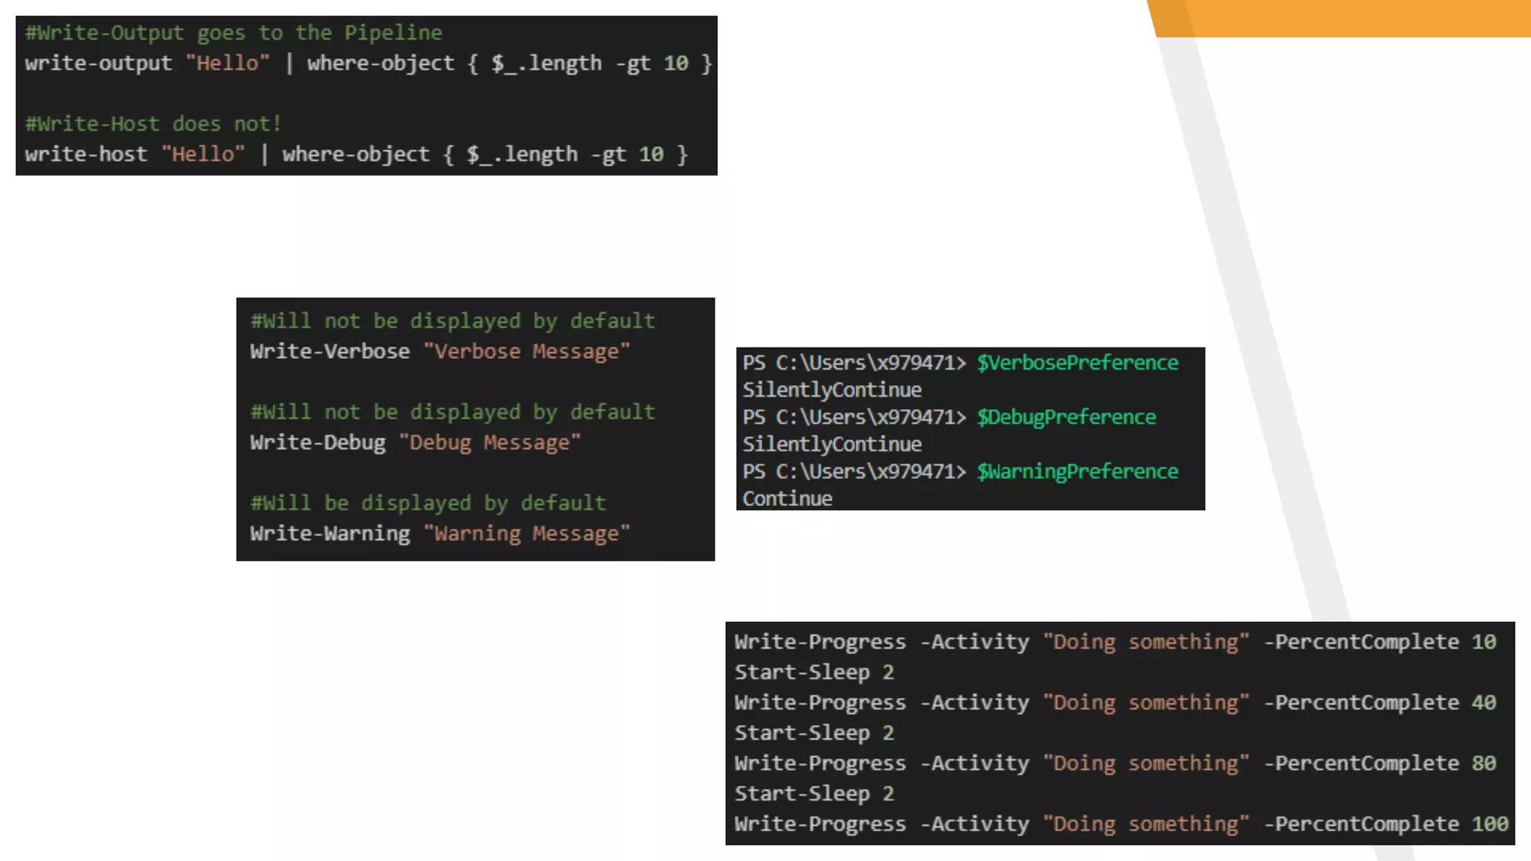The image size is (1531, 861).
Task: Click the $VerbosePreference variable text
Action: click(x=1077, y=363)
